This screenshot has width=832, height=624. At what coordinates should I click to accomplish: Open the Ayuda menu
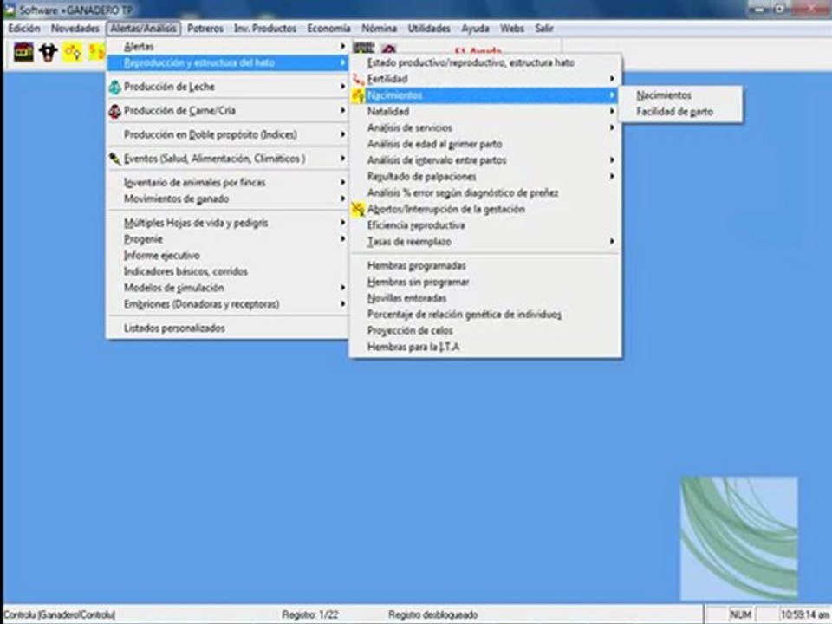pyautogui.click(x=475, y=28)
